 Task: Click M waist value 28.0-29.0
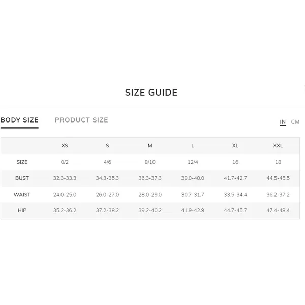click(x=150, y=195)
